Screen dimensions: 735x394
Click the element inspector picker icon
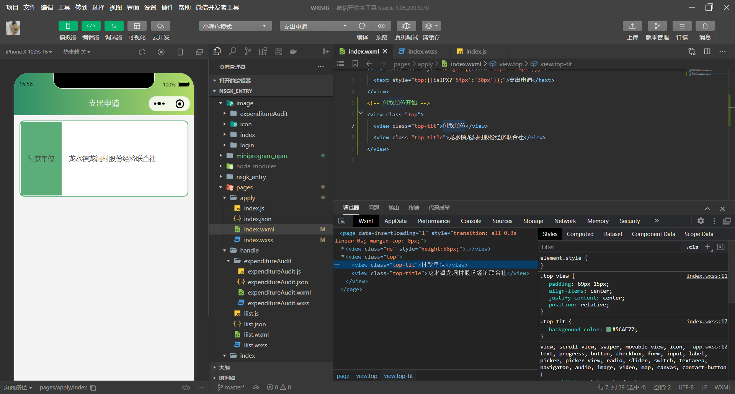[x=342, y=221]
